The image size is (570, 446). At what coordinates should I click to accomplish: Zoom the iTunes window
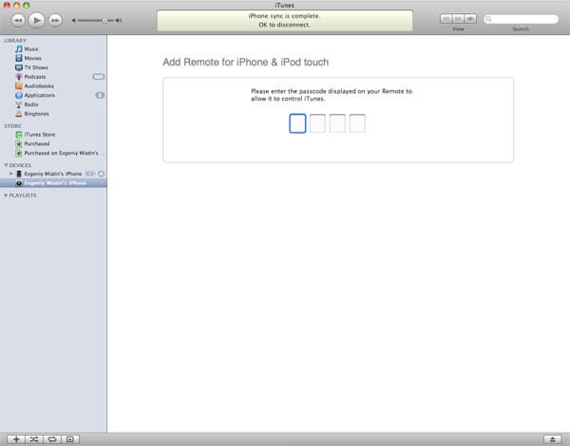pos(27,5)
